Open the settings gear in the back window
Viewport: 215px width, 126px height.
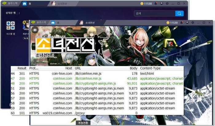167,3
